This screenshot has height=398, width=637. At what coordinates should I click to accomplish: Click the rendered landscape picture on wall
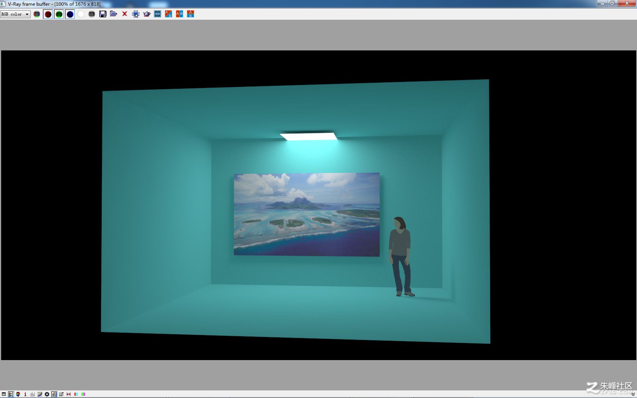pyautogui.click(x=307, y=215)
